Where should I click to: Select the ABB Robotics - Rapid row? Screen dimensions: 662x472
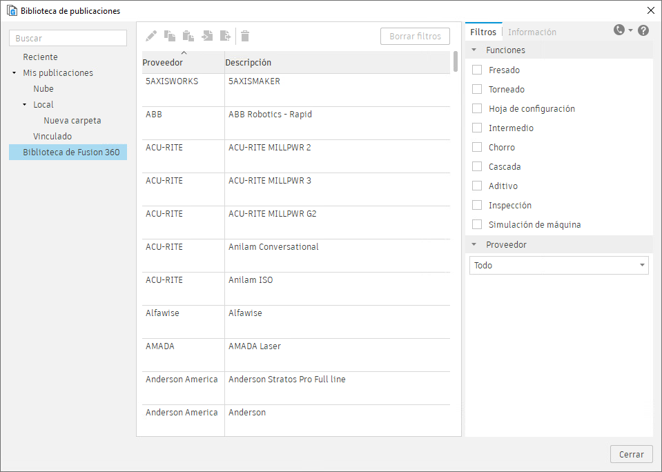pos(296,124)
